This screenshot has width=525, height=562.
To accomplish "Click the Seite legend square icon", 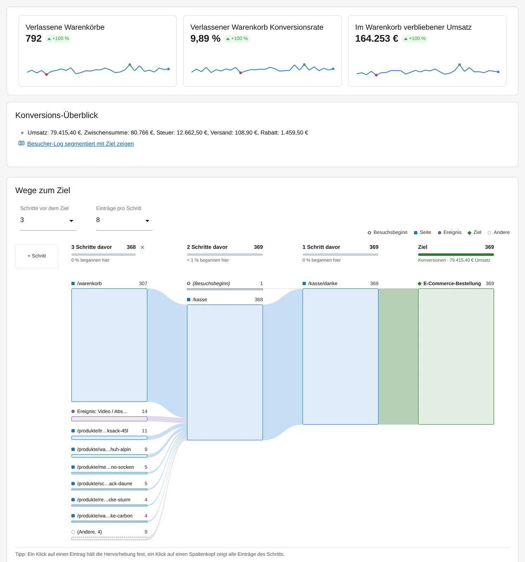I will coord(416,233).
